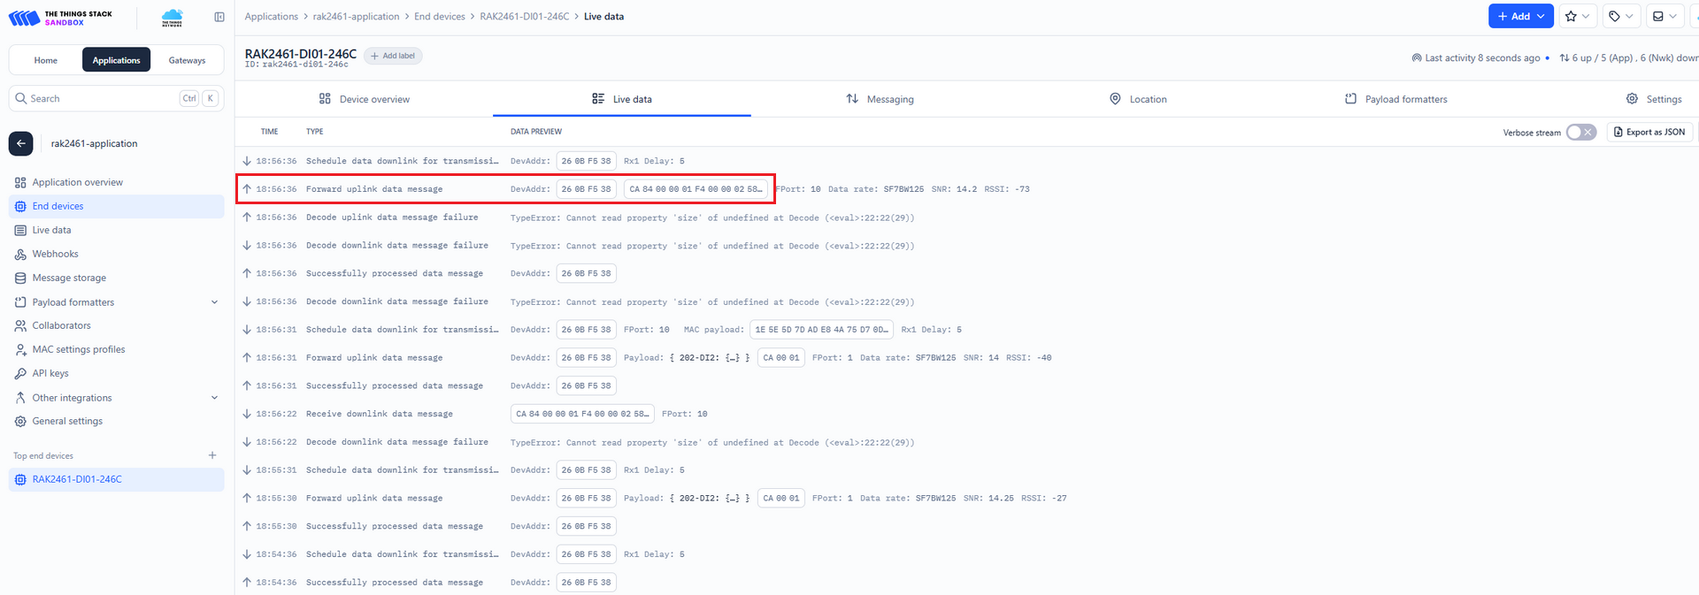Select RAK2461-DI01-246C under Top end devices
Screen dimensions: 1699x595
[x=77, y=479]
